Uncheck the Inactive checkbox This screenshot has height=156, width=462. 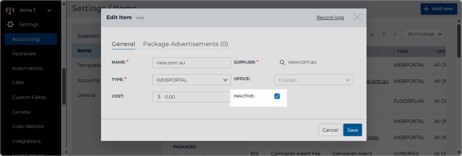[x=277, y=96]
